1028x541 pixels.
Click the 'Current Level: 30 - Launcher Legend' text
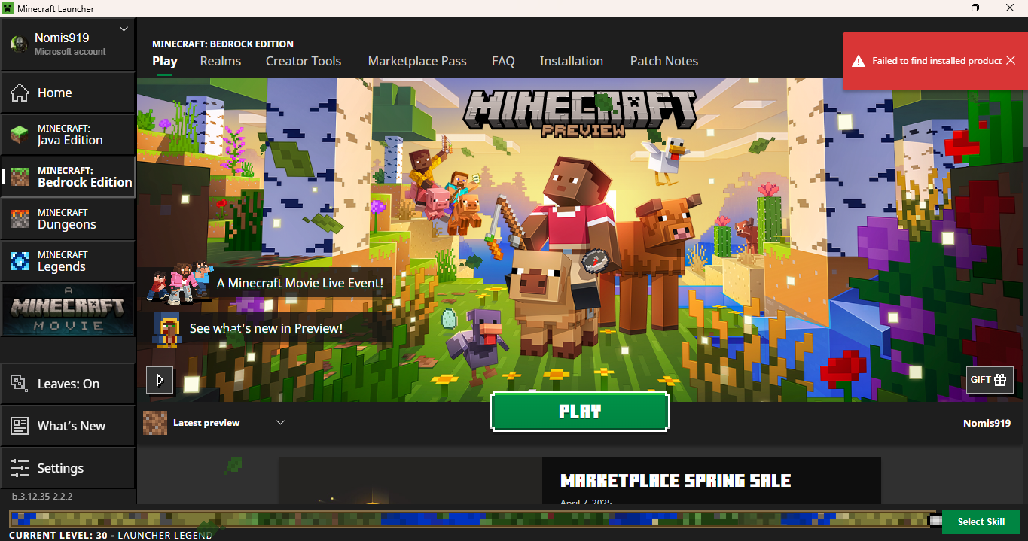point(111,535)
